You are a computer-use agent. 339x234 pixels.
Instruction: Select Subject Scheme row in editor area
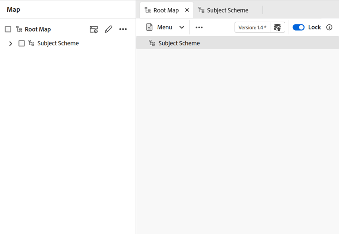point(237,43)
